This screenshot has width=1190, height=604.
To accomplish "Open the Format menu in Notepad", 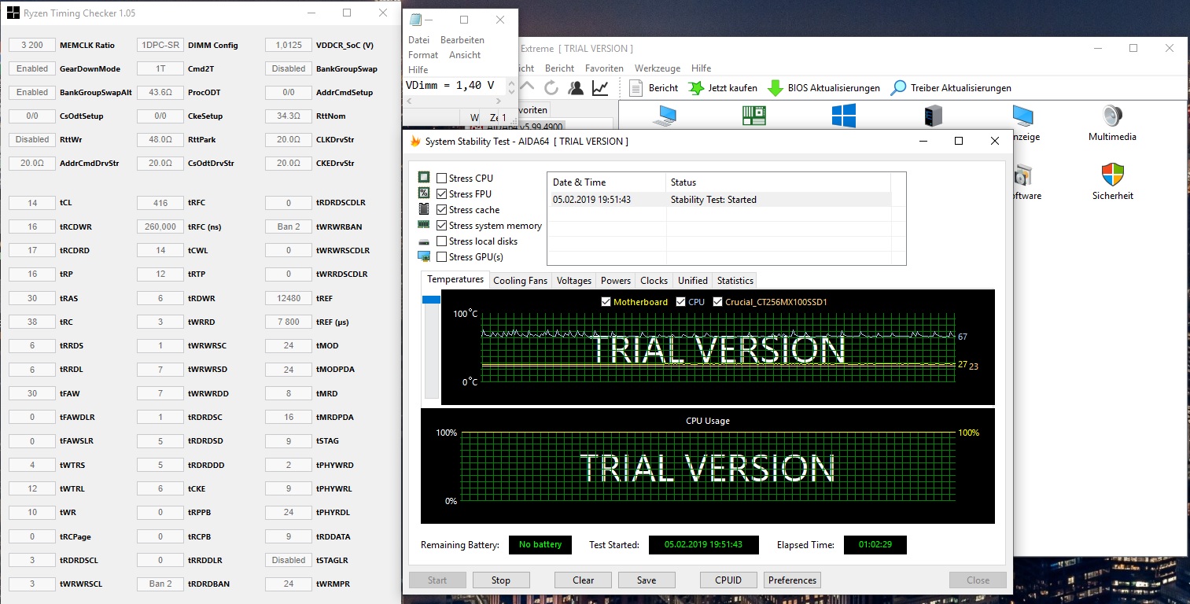I will [x=423, y=54].
